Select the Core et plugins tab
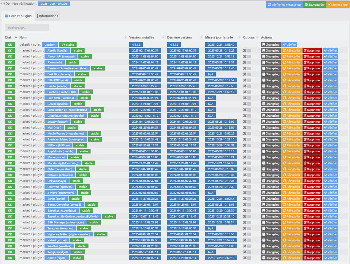Viewport: 350px width, 264px height. pos(18,16)
